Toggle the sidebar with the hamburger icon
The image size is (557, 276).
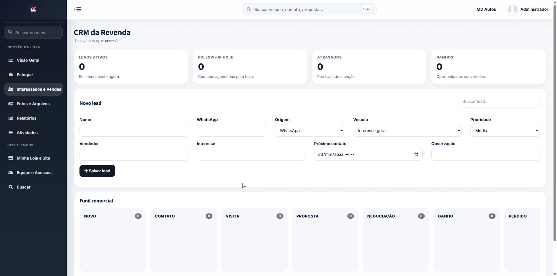coord(79,10)
